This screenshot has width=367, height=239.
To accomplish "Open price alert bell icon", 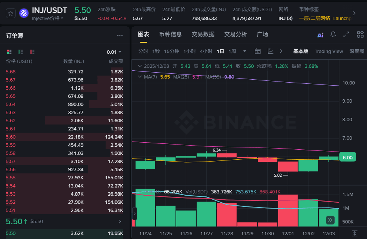I will (x=333, y=34).
